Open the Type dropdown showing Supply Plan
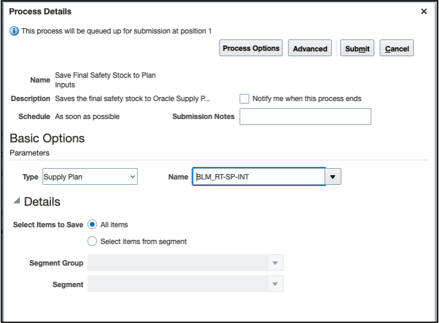The height and width of the screenshot is (323, 439). [x=89, y=177]
